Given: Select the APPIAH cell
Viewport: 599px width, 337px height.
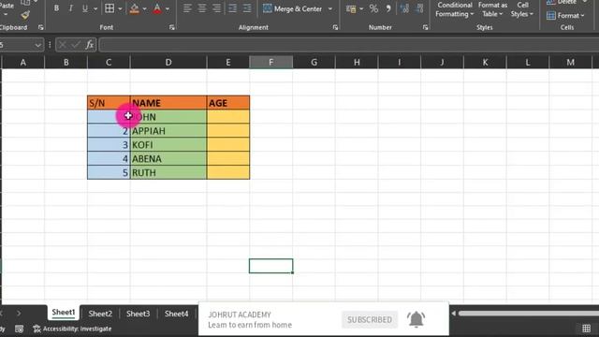Looking at the screenshot, I should 168,131.
